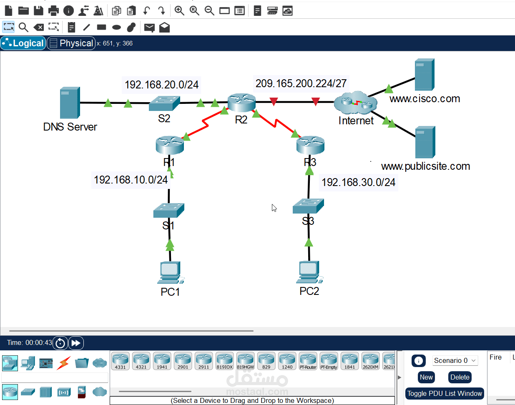Click the Power Cycle Devices button

60,343
